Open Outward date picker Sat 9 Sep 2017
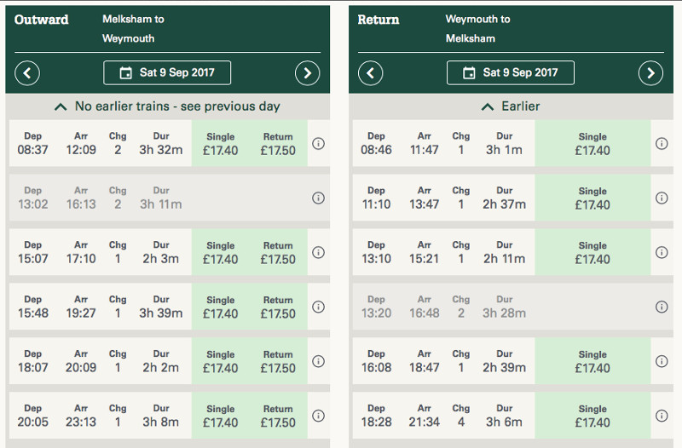Viewport: 682px width, 448px height. [x=167, y=73]
